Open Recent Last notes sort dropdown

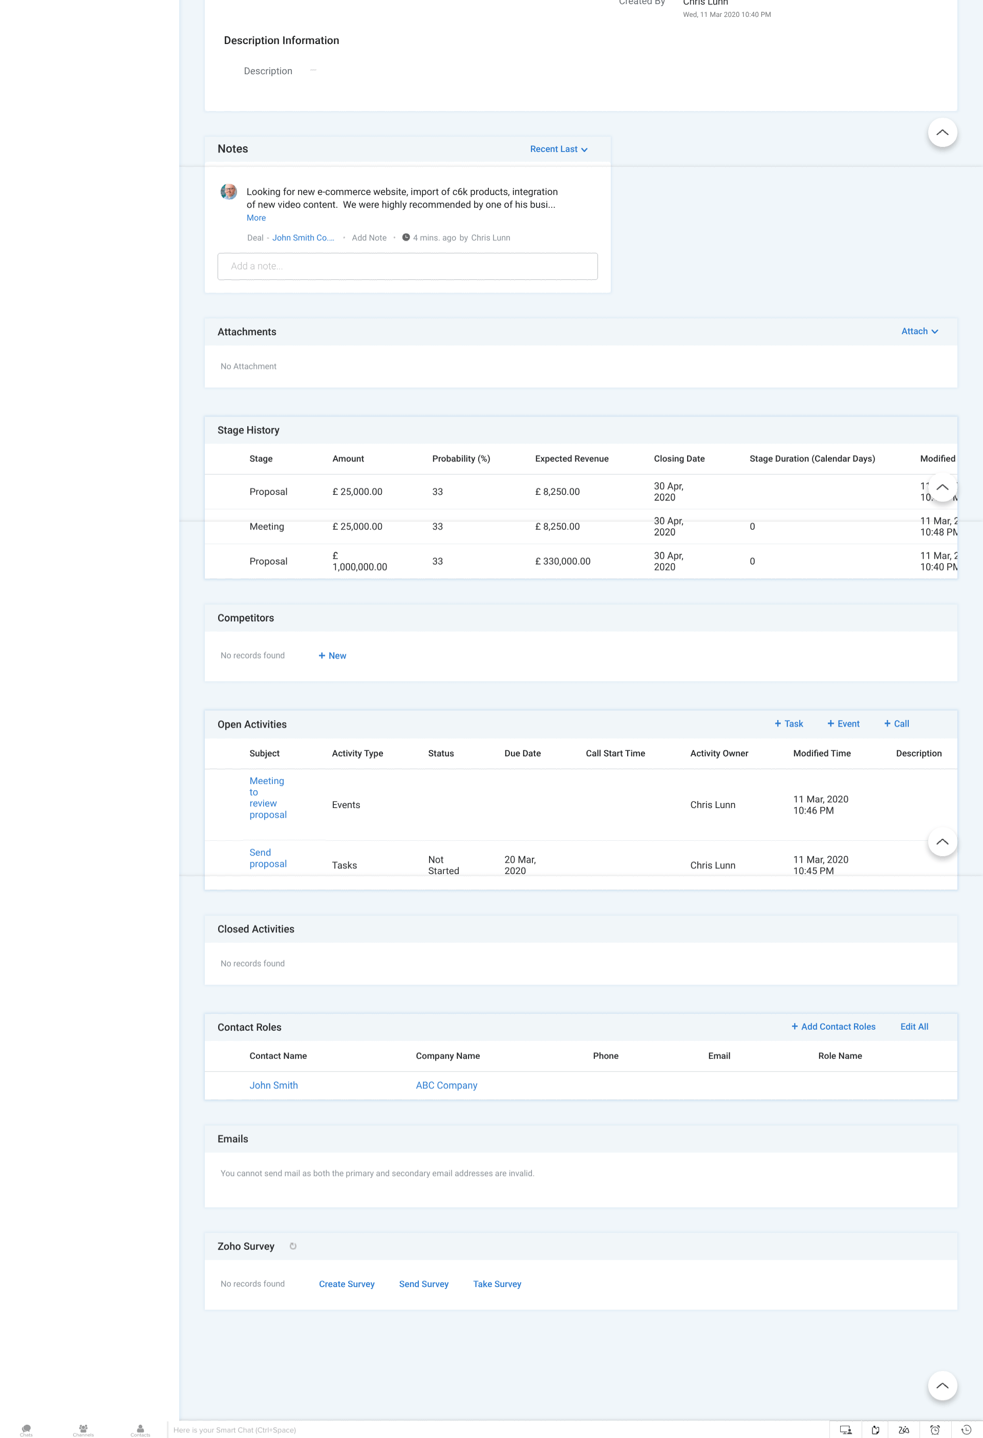click(x=559, y=149)
